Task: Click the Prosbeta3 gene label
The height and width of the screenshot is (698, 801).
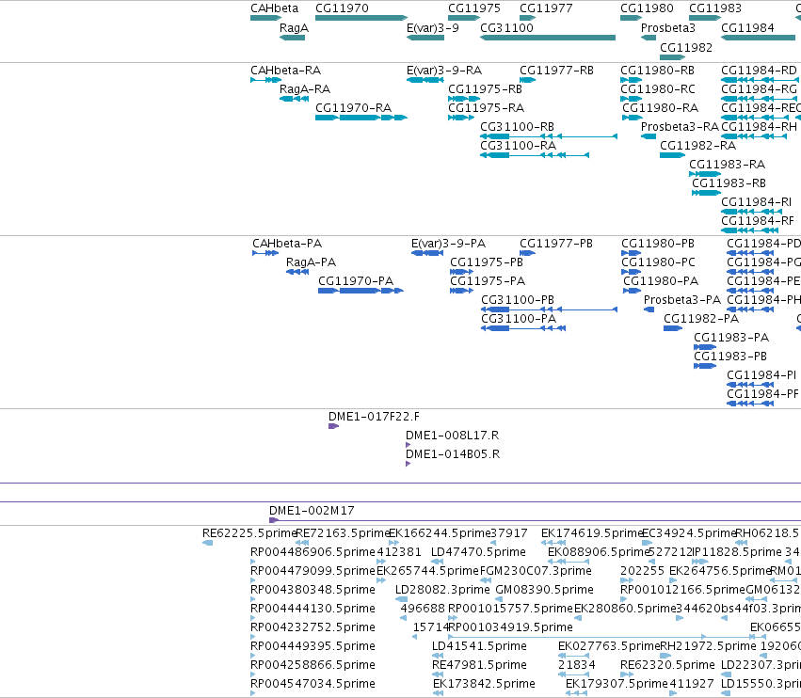Action: (668, 28)
